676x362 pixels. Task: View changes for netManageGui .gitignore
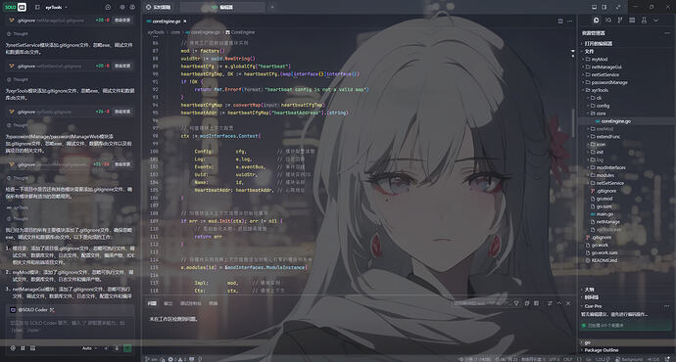pyautogui.click(x=122, y=21)
